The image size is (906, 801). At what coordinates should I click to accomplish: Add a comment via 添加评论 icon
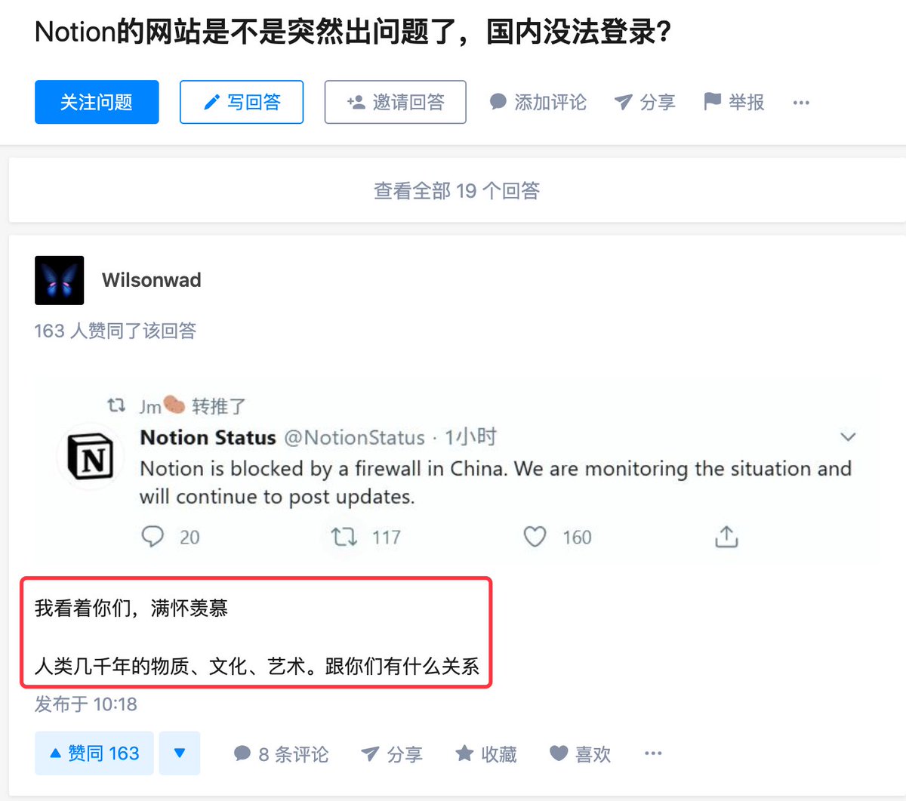point(498,102)
